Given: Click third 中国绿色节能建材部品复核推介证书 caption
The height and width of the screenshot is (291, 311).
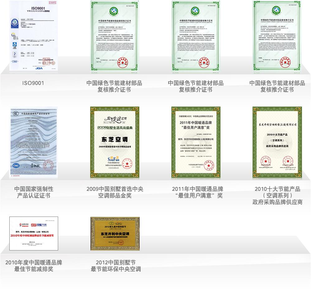Looking at the screenshot, I should [x=277, y=86].
